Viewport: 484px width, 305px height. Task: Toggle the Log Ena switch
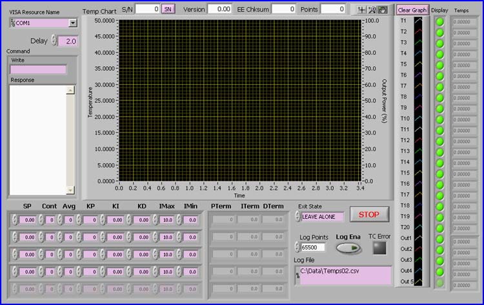[348, 248]
